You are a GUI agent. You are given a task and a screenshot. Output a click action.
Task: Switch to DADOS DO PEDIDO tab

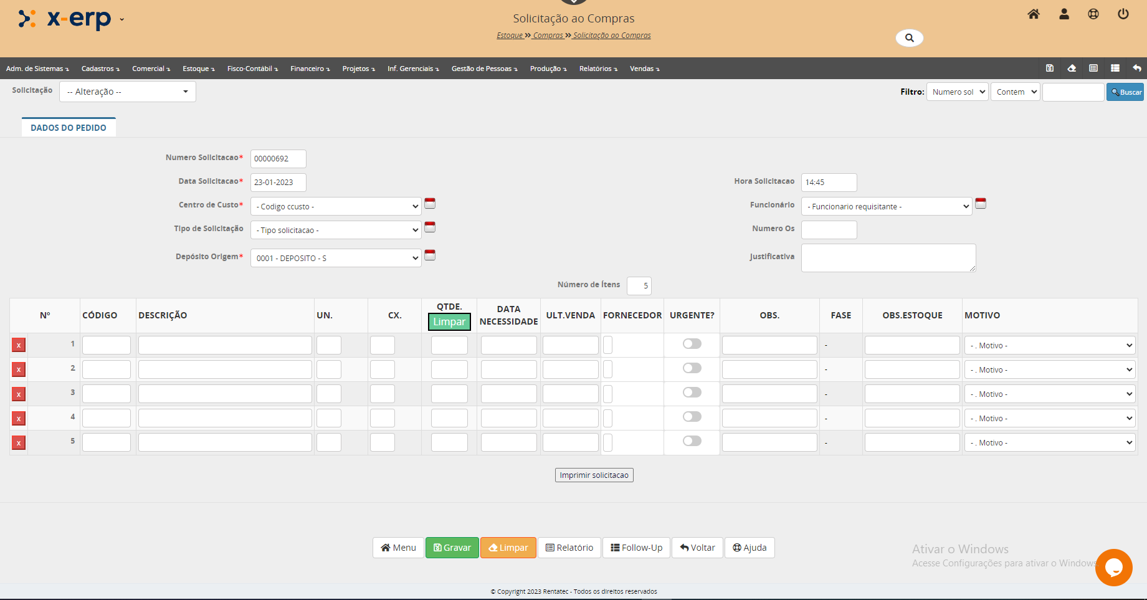pyautogui.click(x=69, y=128)
